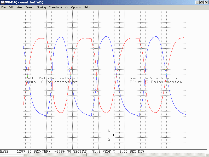The width and height of the screenshot is (209, 157).
Task: Click the 6.00 SEC/DIV status readout
Action: tap(131, 152)
